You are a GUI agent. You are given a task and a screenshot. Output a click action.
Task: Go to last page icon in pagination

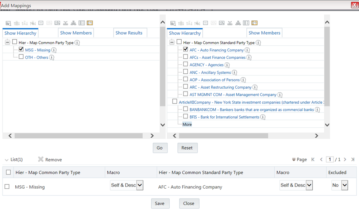pos(353,159)
